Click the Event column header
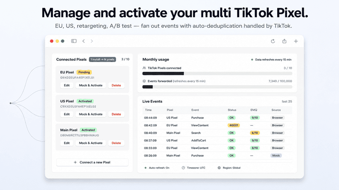Screen dimensions: 339x190 pyautogui.click(x=195, y=110)
